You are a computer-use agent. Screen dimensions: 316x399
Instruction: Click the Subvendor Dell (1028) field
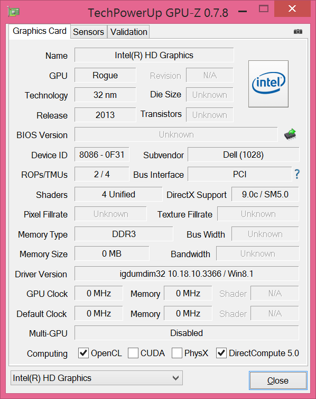(244, 155)
